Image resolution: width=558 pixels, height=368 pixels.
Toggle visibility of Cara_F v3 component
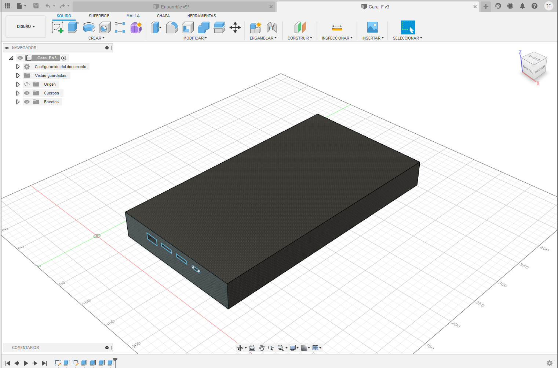click(x=20, y=58)
